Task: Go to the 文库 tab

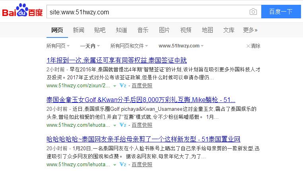Action: [x=229, y=30]
